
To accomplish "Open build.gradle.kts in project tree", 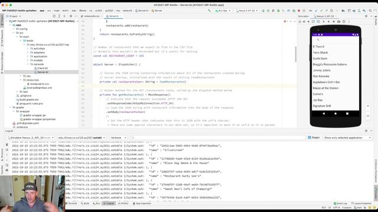I will tap(29, 100).
